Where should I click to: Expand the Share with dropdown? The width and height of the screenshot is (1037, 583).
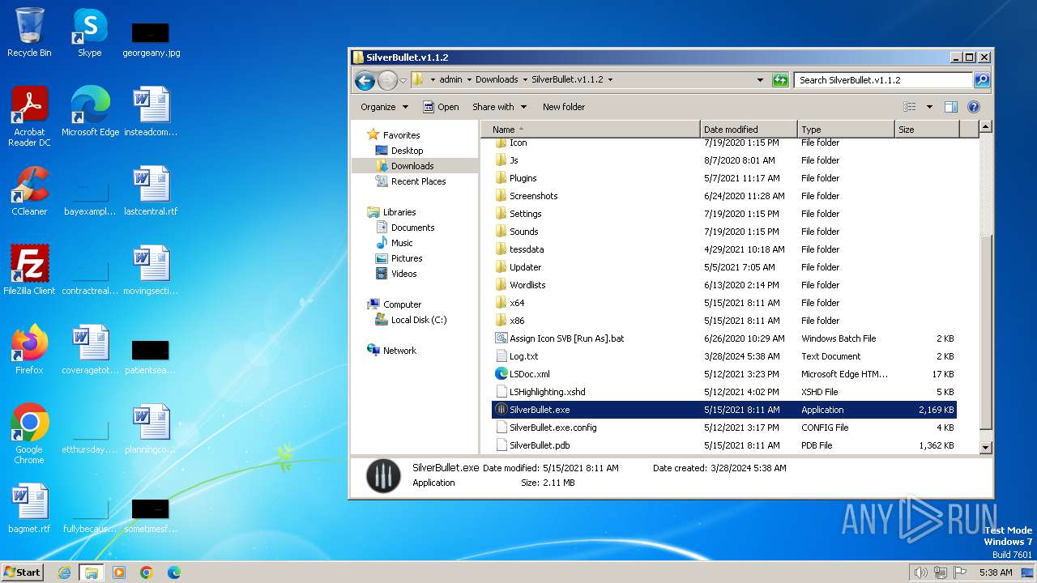pos(500,107)
